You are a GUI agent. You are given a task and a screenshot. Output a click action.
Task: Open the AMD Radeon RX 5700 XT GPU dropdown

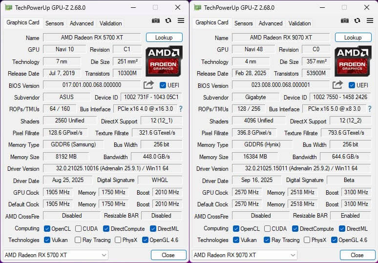56,255
